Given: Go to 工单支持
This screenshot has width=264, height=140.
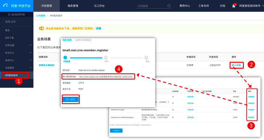Looking at the screenshot, I should (x=203, y=6).
